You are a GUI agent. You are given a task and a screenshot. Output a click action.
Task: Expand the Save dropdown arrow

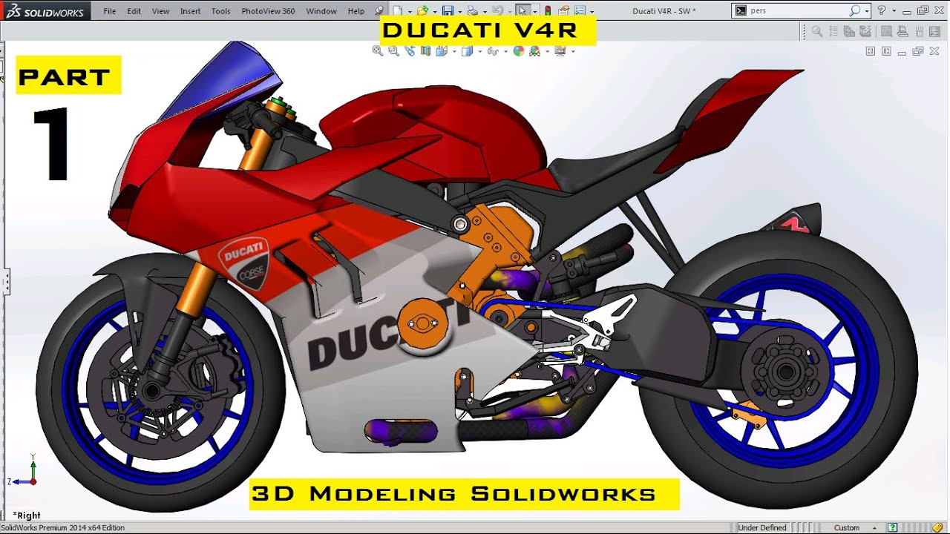click(460, 12)
